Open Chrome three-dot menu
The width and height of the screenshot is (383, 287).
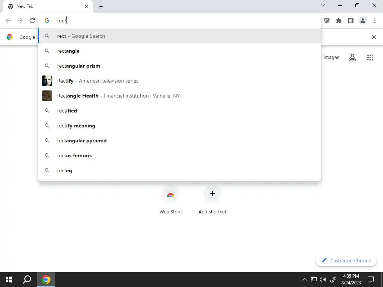click(x=375, y=21)
